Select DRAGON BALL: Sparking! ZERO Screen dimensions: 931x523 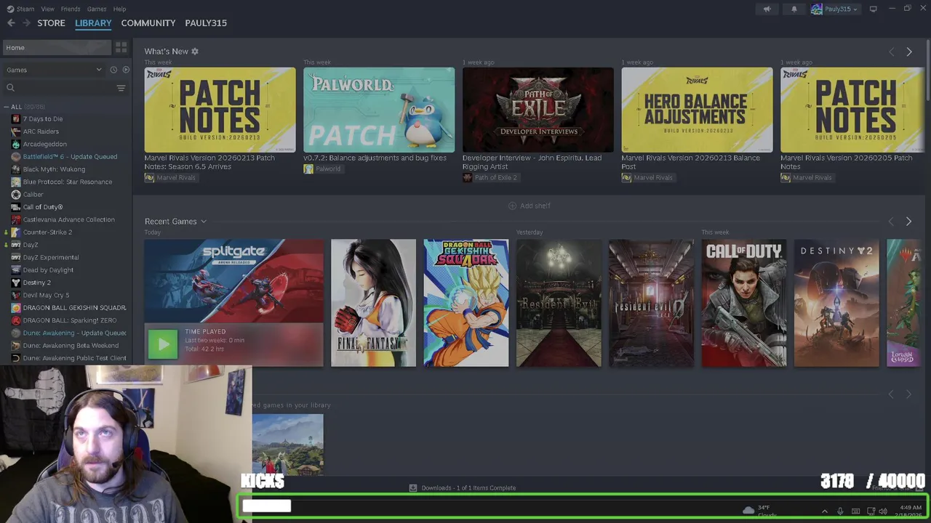(x=69, y=320)
